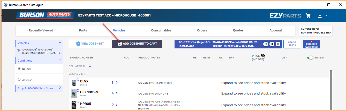Click the '4.7L Capacity ; SN/CF, GF-5' note

point(153,93)
